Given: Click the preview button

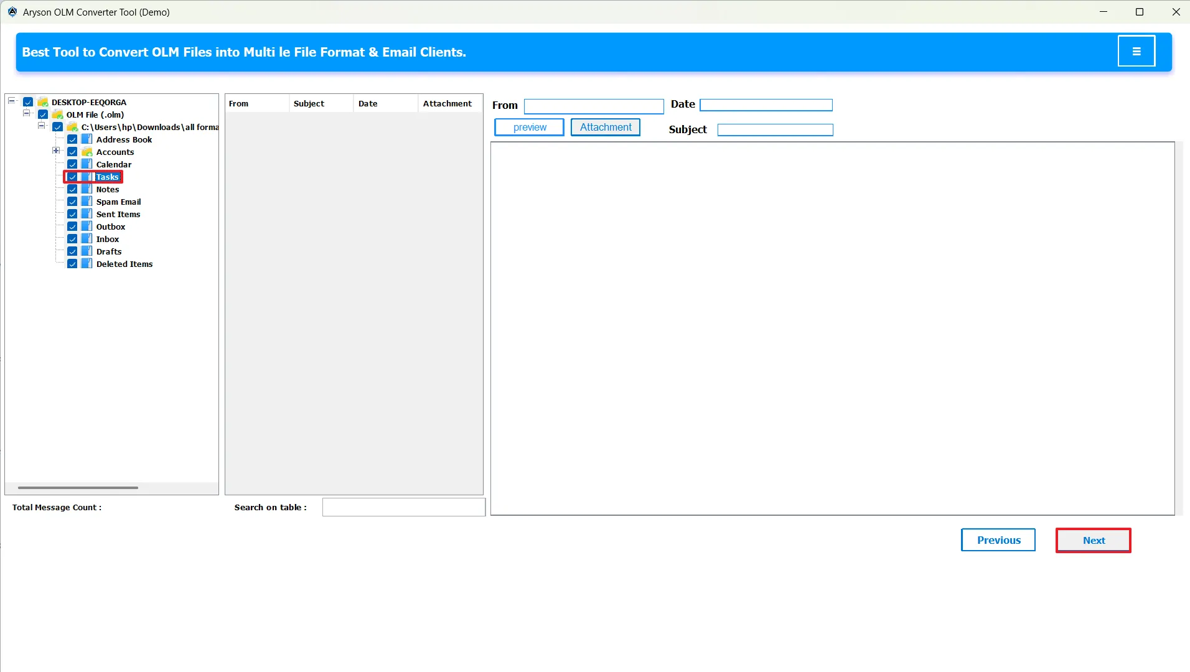Looking at the screenshot, I should tap(529, 127).
